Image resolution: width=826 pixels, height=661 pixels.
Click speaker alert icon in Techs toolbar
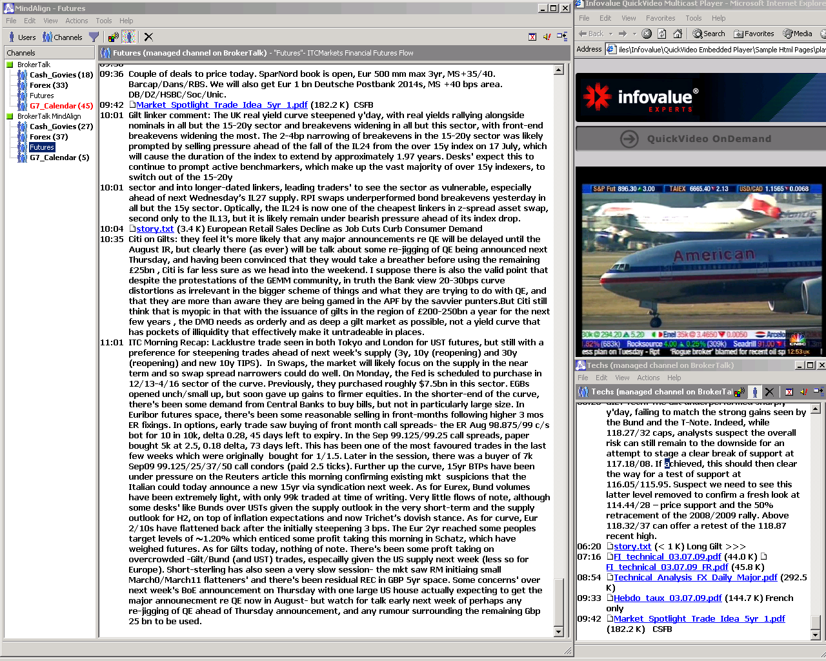point(803,392)
